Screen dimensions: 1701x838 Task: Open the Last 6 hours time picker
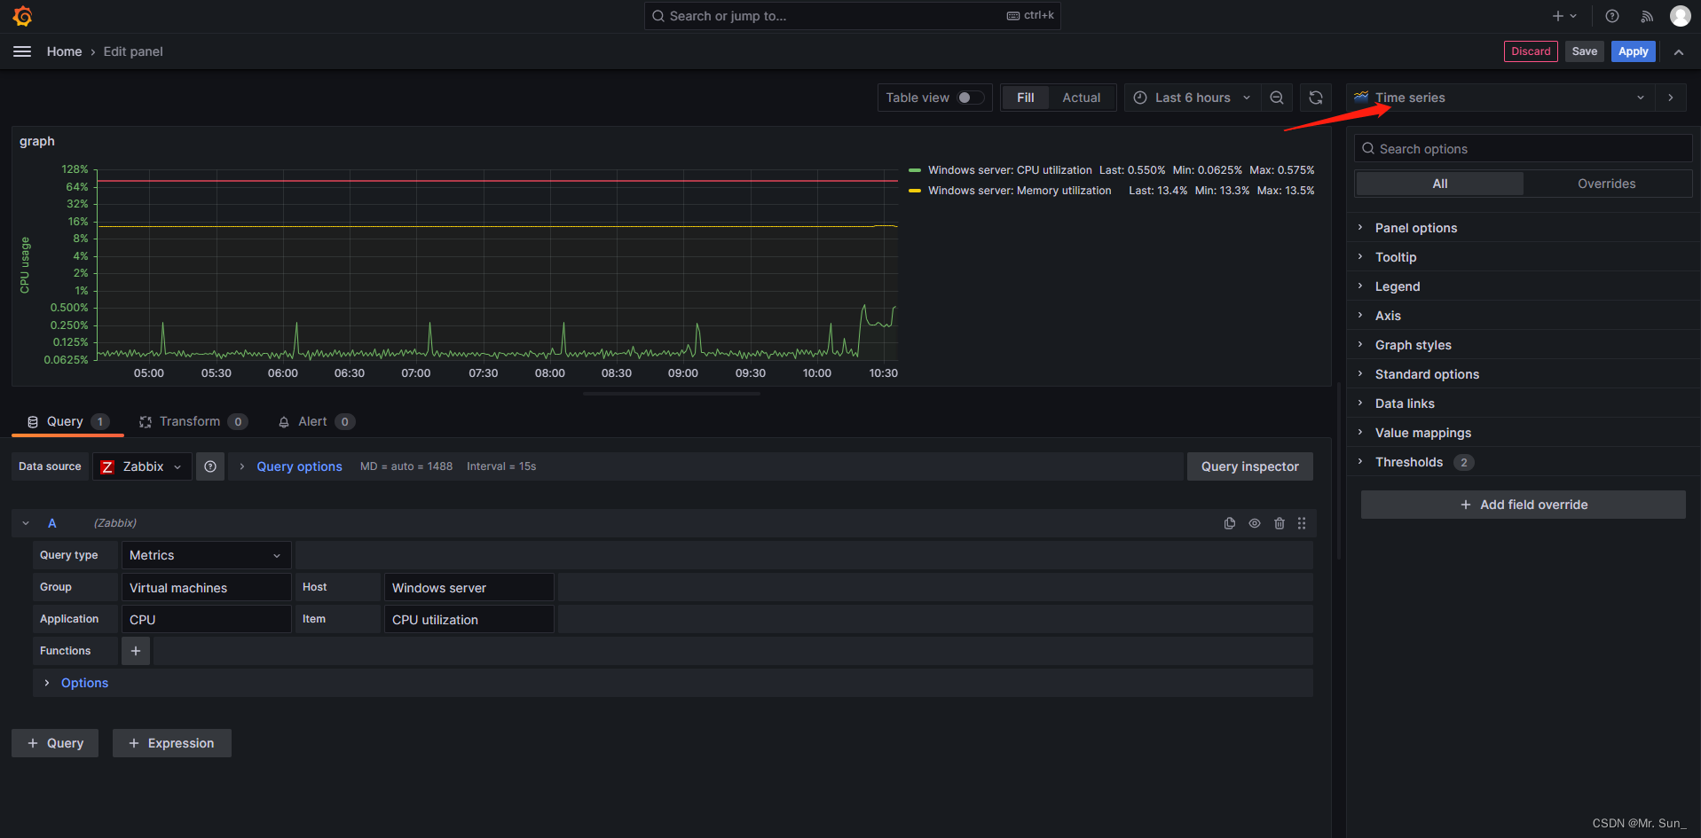coord(1192,98)
